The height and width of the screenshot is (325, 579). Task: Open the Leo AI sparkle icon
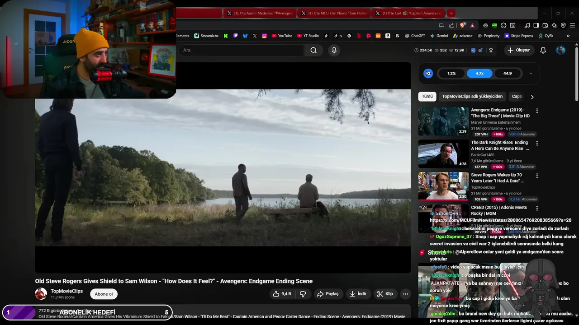tap(554, 25)
